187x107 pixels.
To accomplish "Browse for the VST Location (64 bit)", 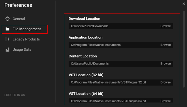I will pyautogui.click(x=166, y=101).
